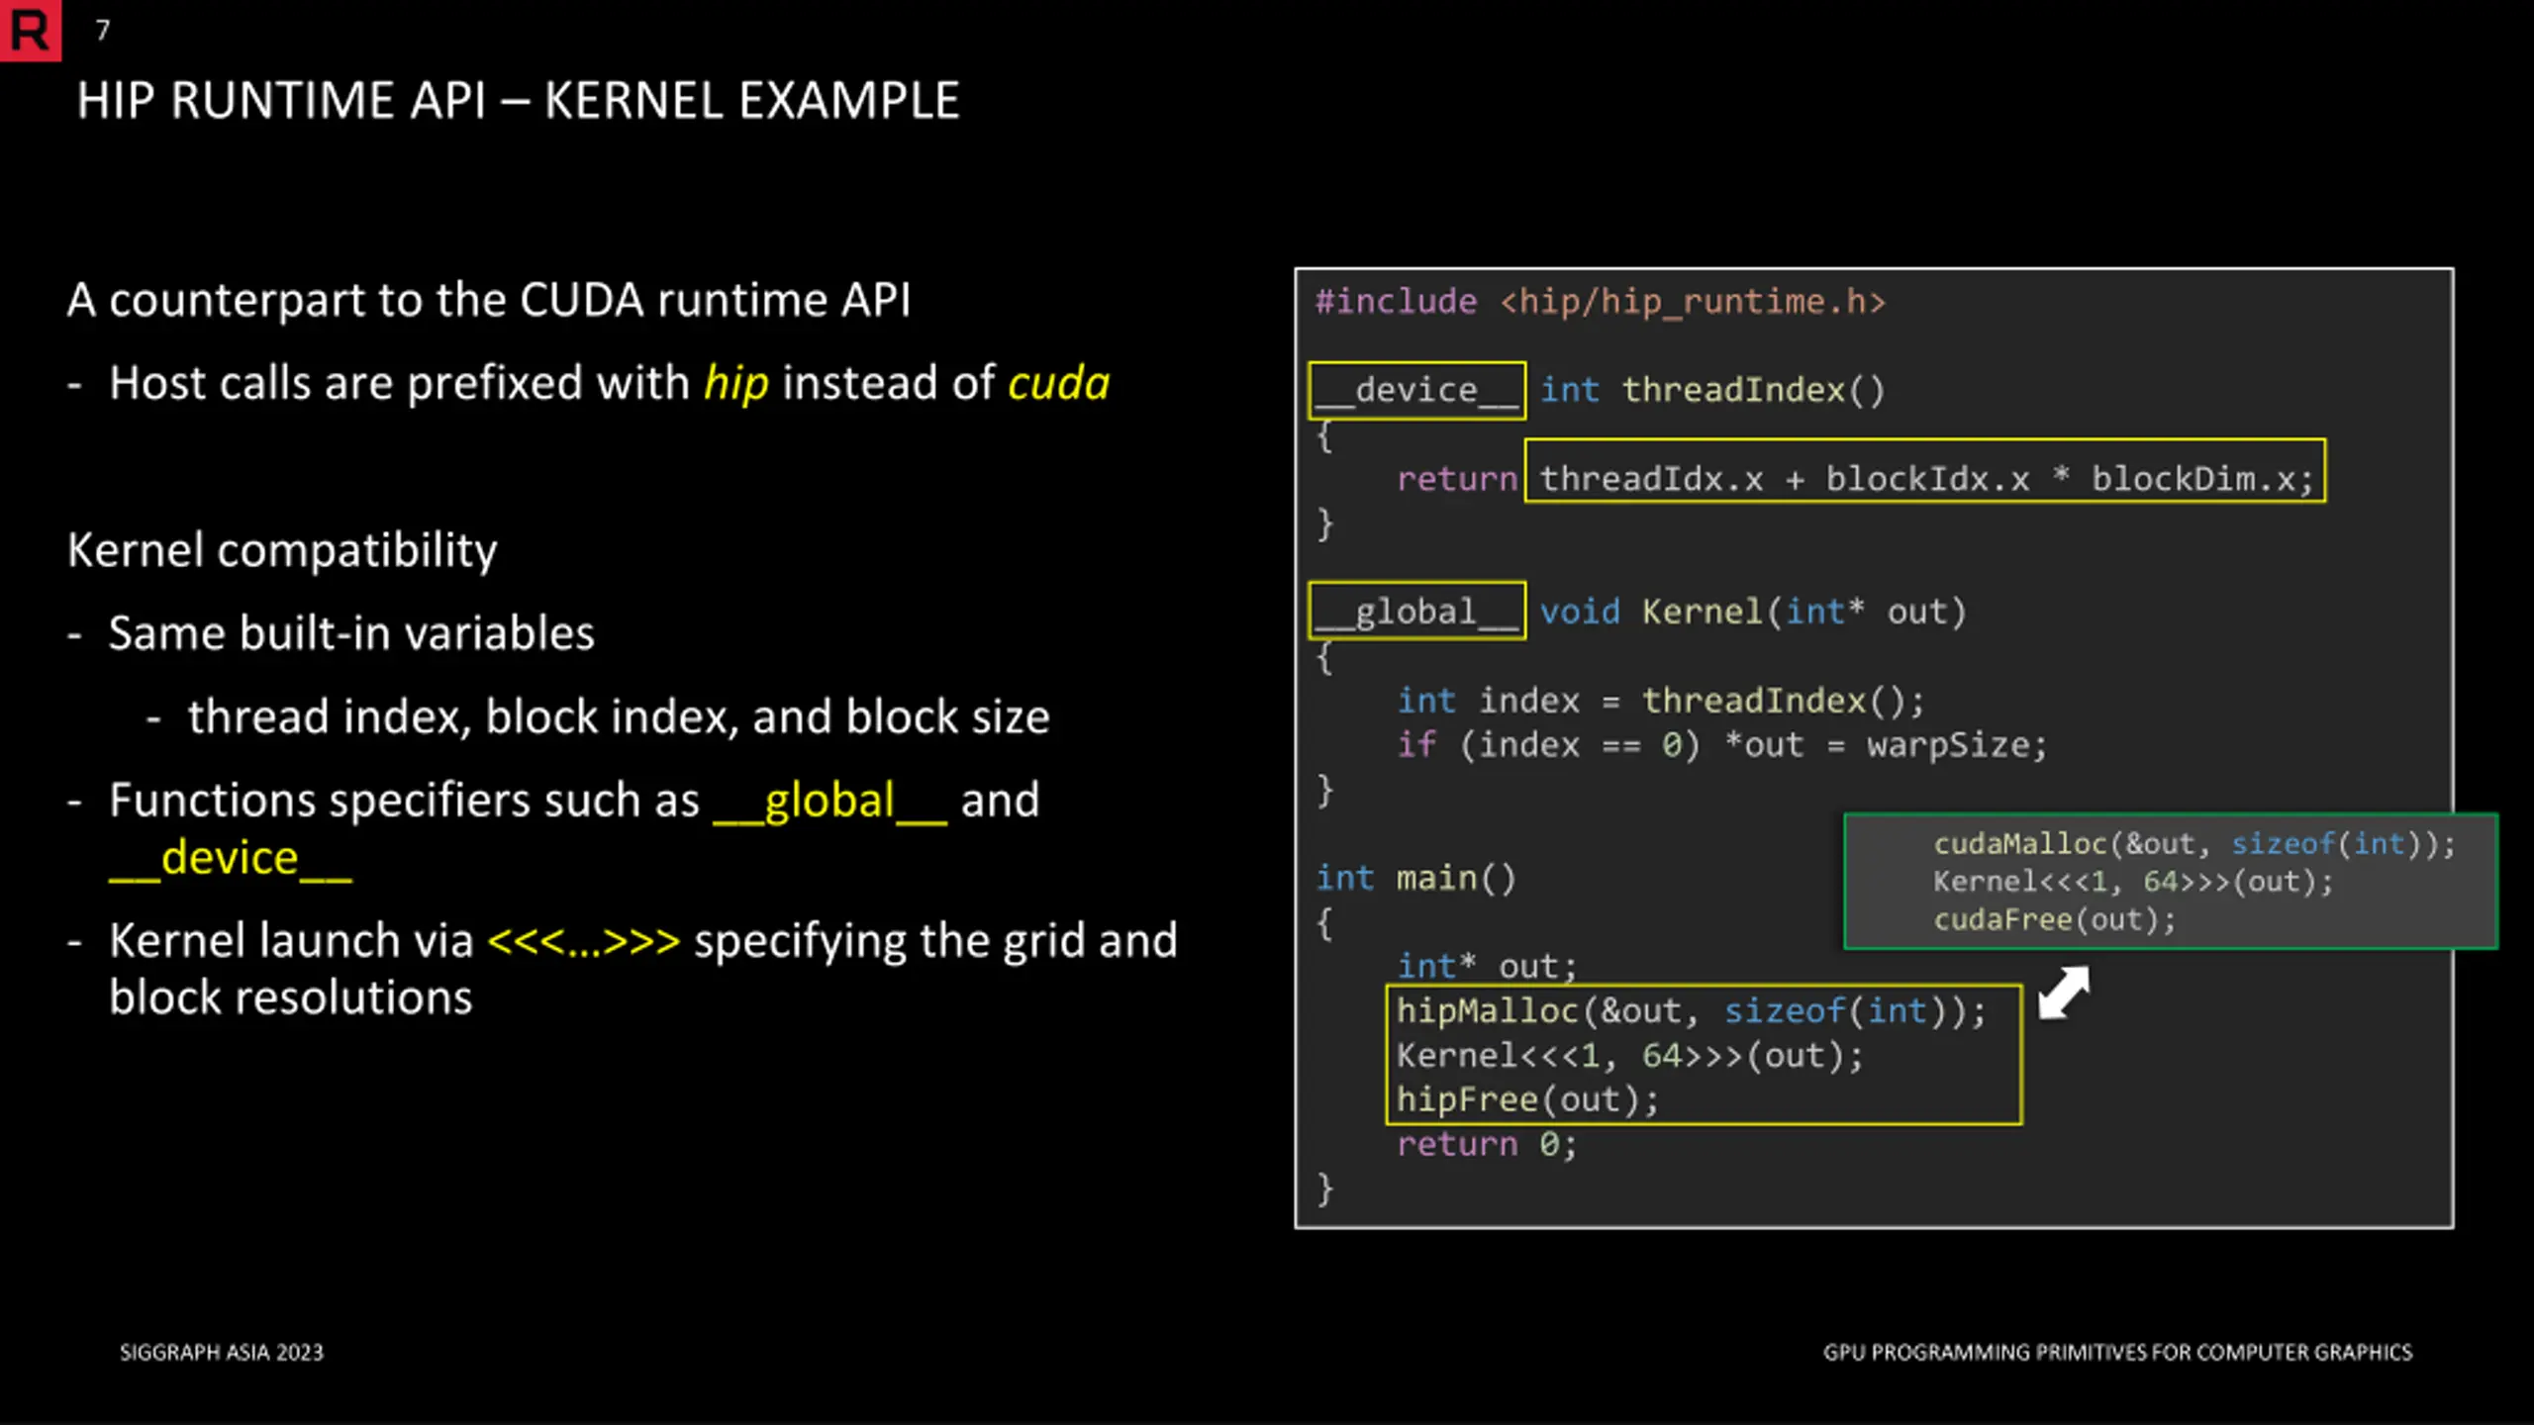Image resolution: width=2534 pixels, height=1425 pixels.
Task: Click the 'if (index == 0) *out = warpSize;' line
Action: tap(1721, 745)
